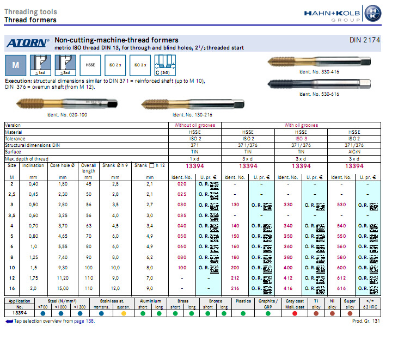398x346 pixels.
Task: Click the green dot under Graphite / GRP
Action: click(268, 313)
